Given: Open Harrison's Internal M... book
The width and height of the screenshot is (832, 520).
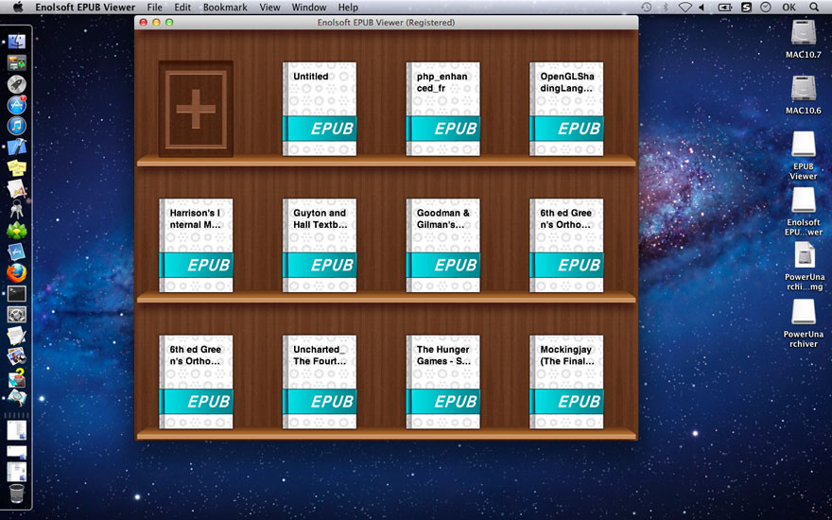Looking at the screenshot, I should coord(196,245).
